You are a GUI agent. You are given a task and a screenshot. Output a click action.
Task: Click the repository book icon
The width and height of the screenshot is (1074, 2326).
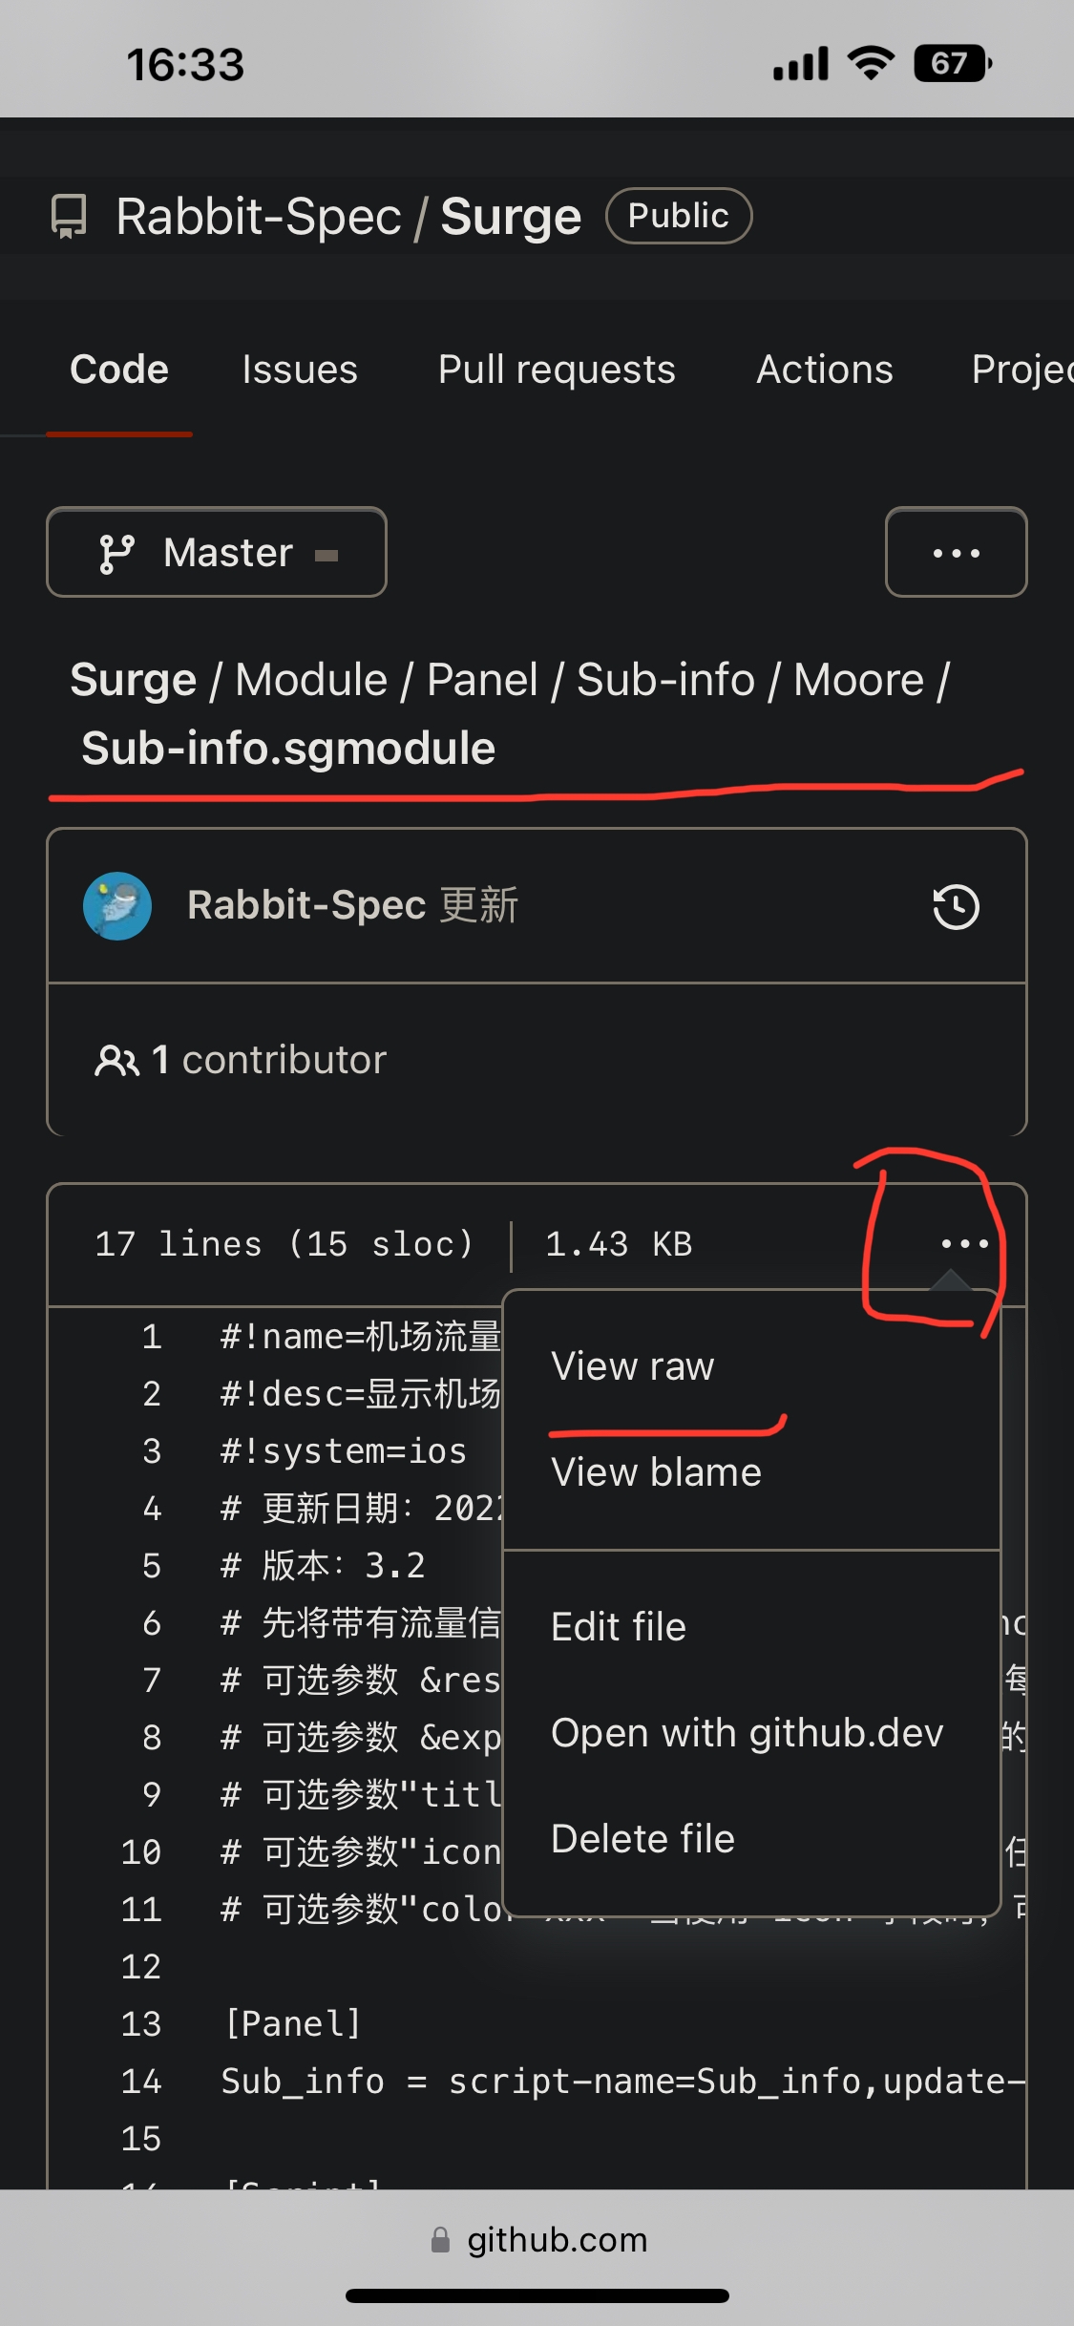point(69,217)
